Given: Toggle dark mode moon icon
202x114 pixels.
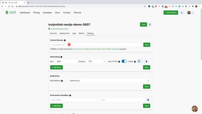Looking at the screenshot, I should [x=182, y=13].
